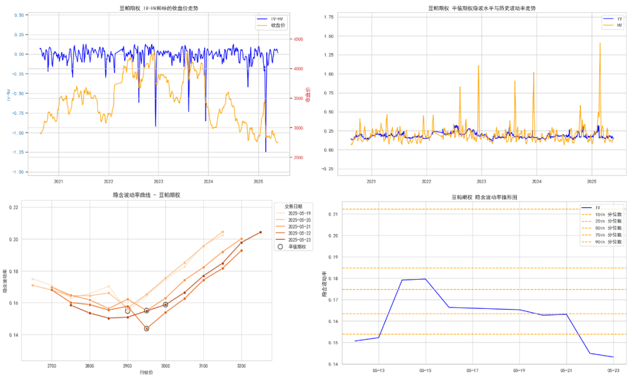Viewport: 632px width, 378px height.
Task: Click the 2023 x-axis tick in the IV-HV chart
Action: point(159,181)
